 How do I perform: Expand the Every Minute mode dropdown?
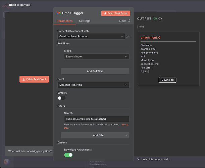point(96,57)
